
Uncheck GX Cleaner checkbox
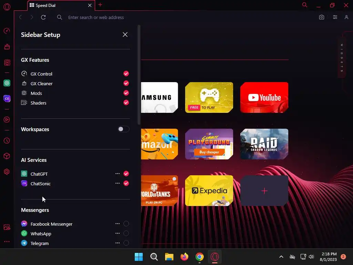pos(126,84)
